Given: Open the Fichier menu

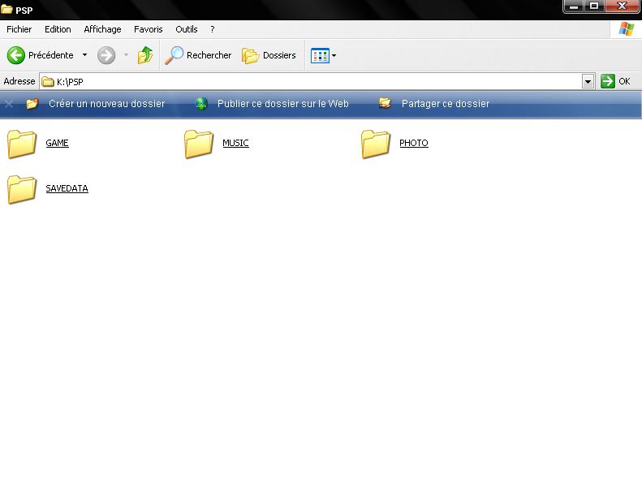Looking at the screenshot, I should pyautogui.click(x=19, y=29).
